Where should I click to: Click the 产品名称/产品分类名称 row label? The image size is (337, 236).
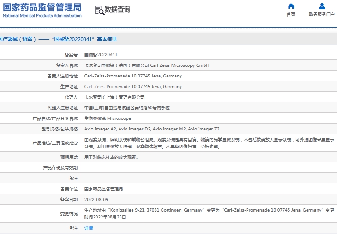click(x=55, y=118)
